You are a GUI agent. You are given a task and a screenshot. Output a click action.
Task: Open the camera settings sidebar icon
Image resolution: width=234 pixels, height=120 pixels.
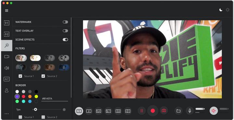click(6, 57)
